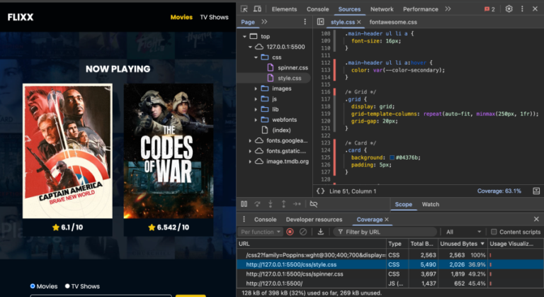Deactivate breakpoints icon
This screenshot has height=297, width=544.
(x=314, y=204)
